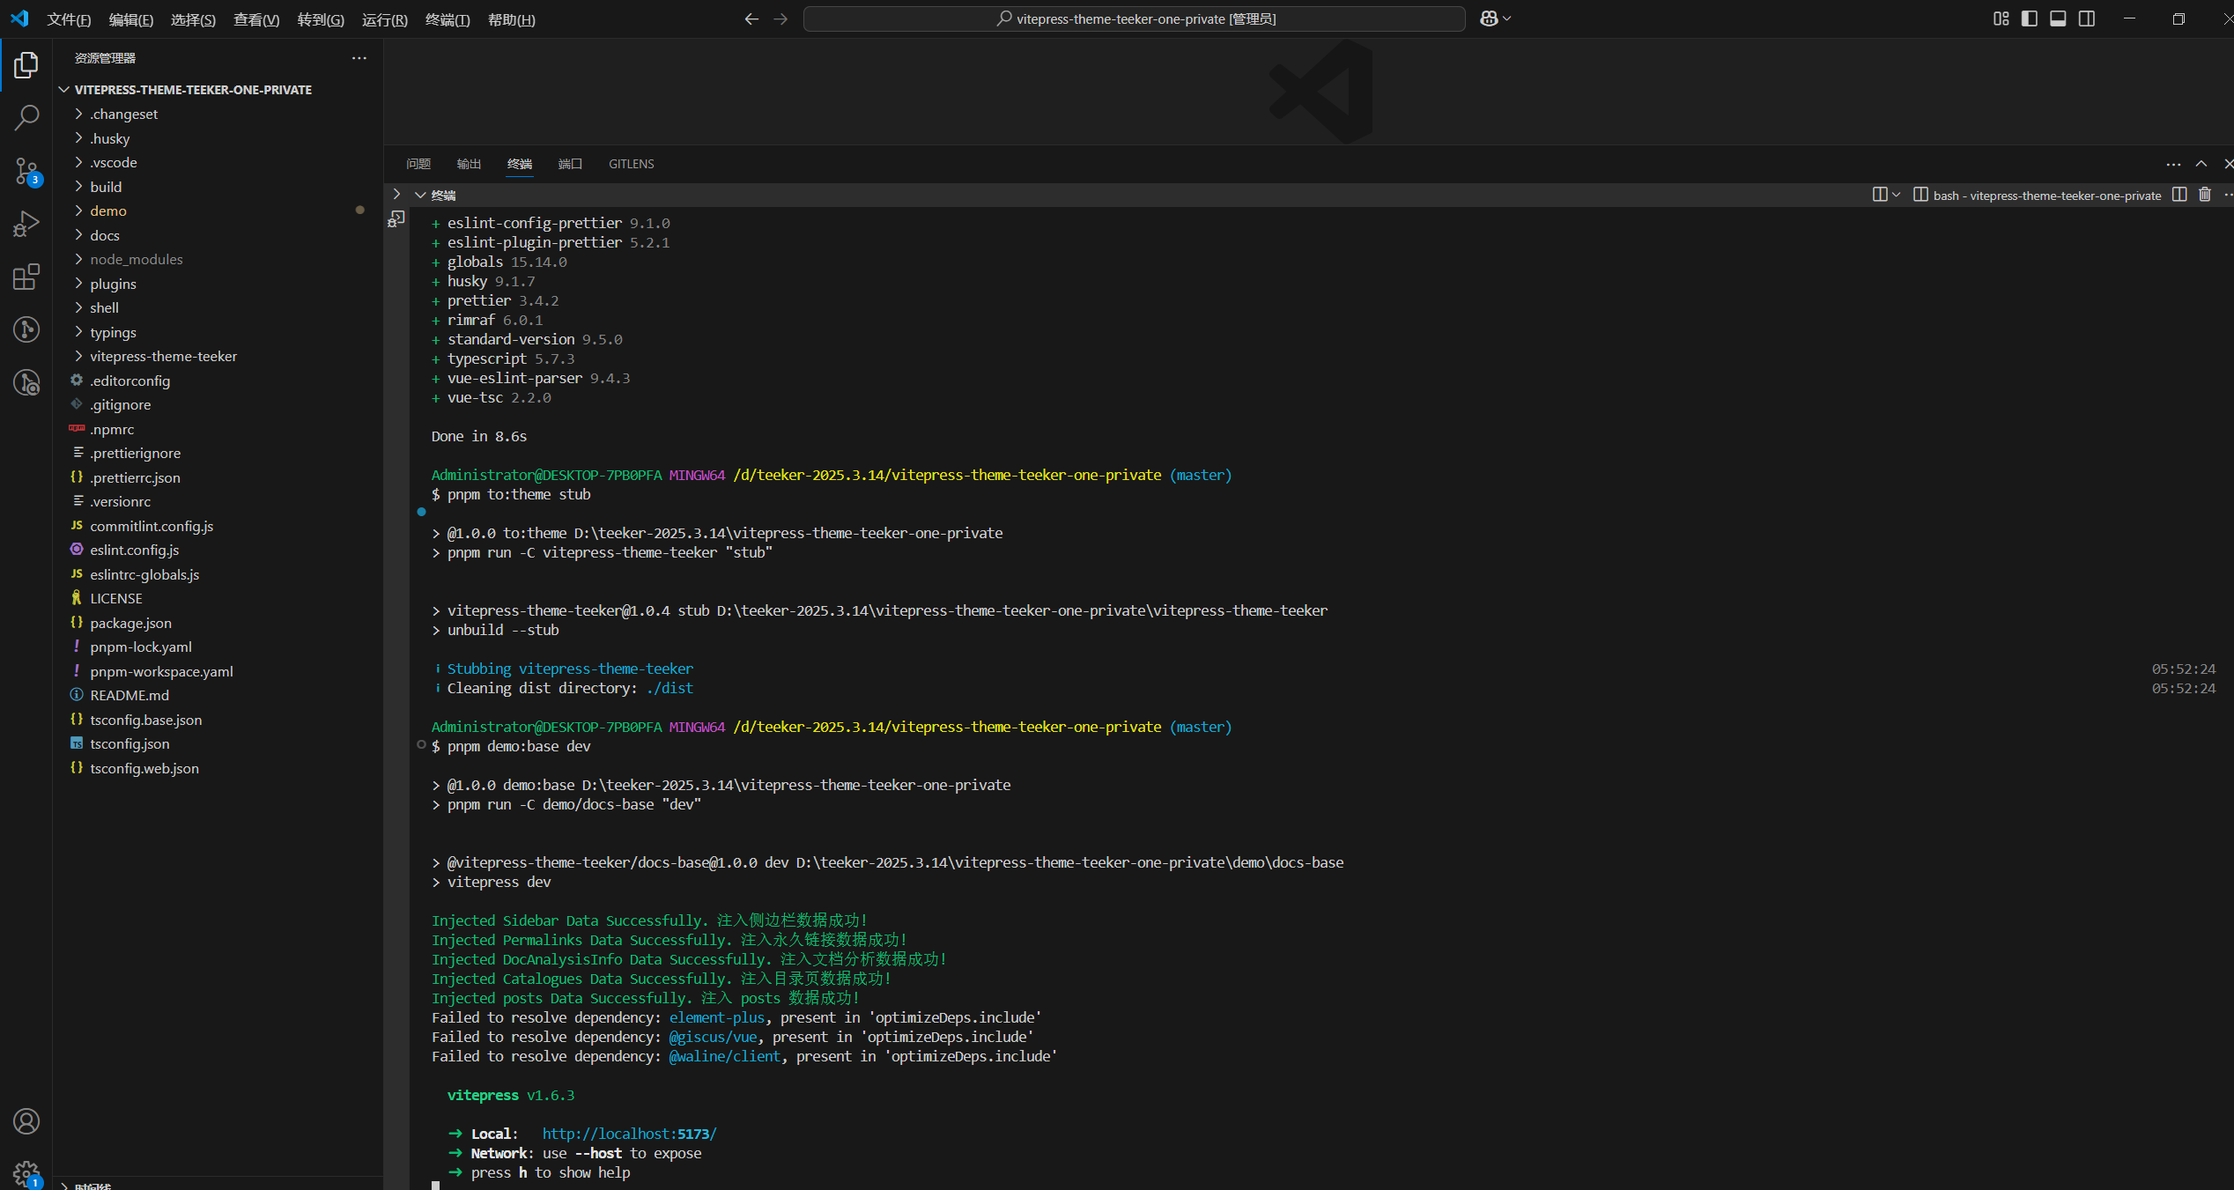Viewport: 2234px width, 1190px height.
Task: Open Run and Debug view
Action: tap(26, 224)
